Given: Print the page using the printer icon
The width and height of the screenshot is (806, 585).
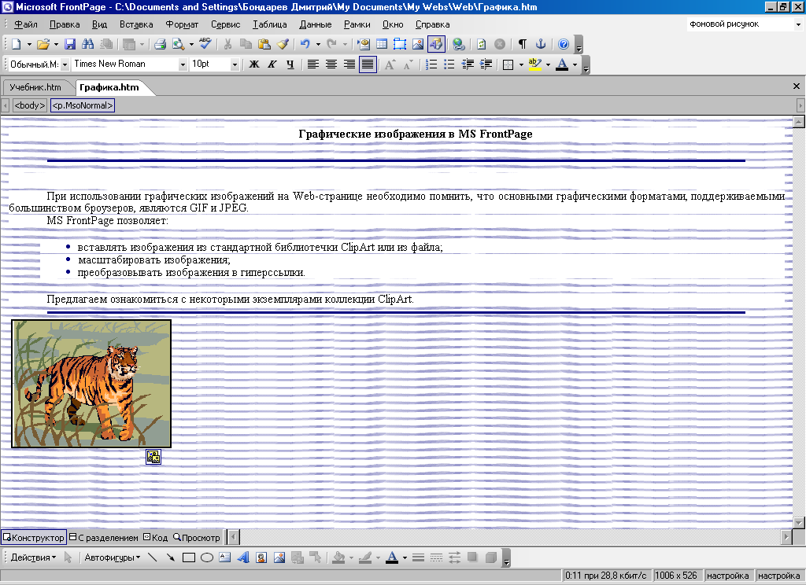Looking at the screenshot, I should (161, 44).
